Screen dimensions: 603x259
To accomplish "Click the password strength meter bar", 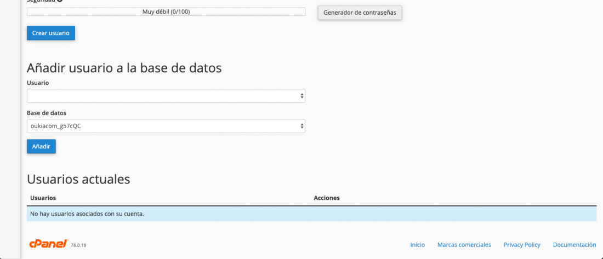I will (166, 12).
